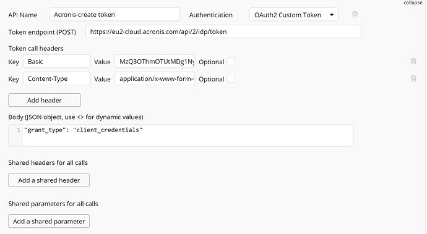Remove the Basic header row
The image size is (427, 234).
[x=413, y=61]
